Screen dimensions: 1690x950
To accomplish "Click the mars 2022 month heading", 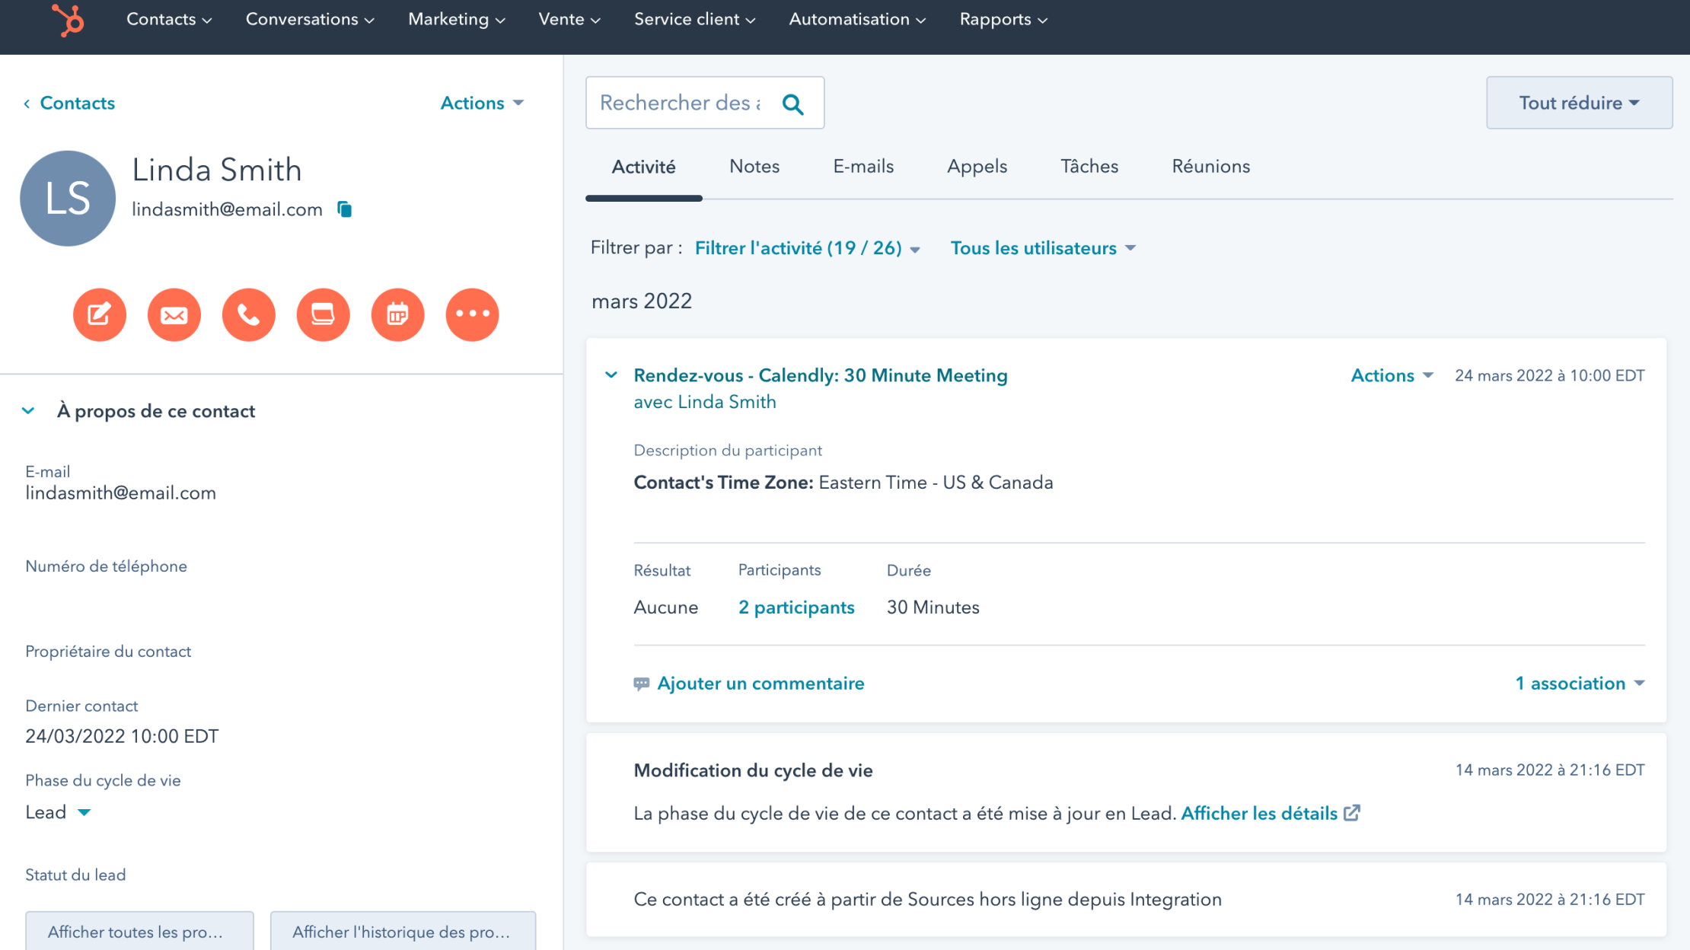I will (x=642, y=301).
